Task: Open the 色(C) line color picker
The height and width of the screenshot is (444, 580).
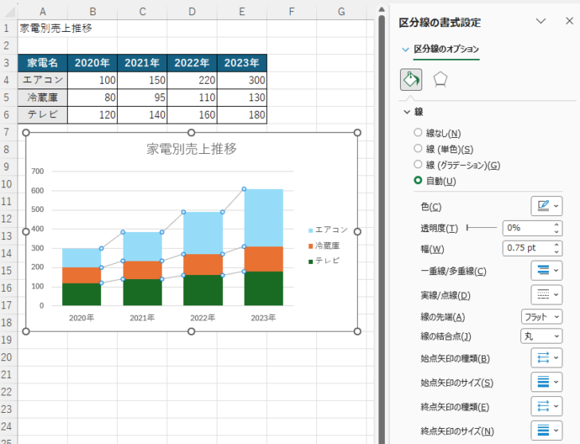Action: [x=547, y=206]
